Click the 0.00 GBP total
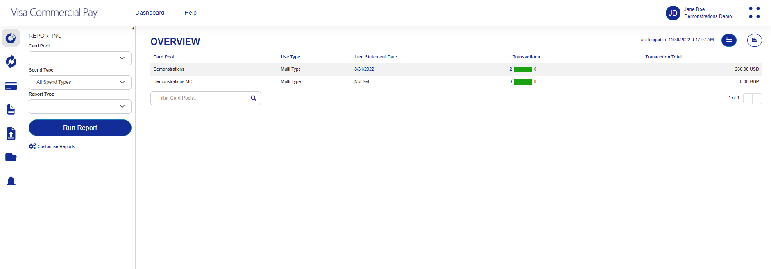This screenshot has width=771, height=269. (749, 81)
